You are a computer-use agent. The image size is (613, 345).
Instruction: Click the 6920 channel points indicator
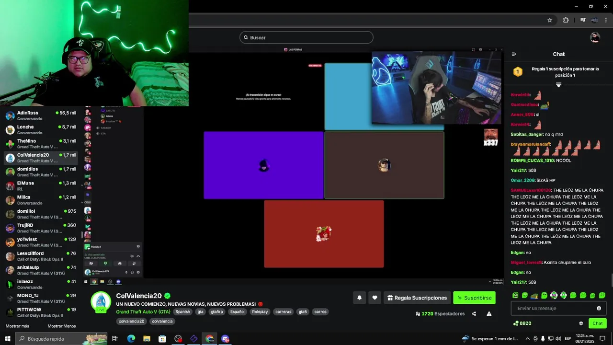(522, 323)
